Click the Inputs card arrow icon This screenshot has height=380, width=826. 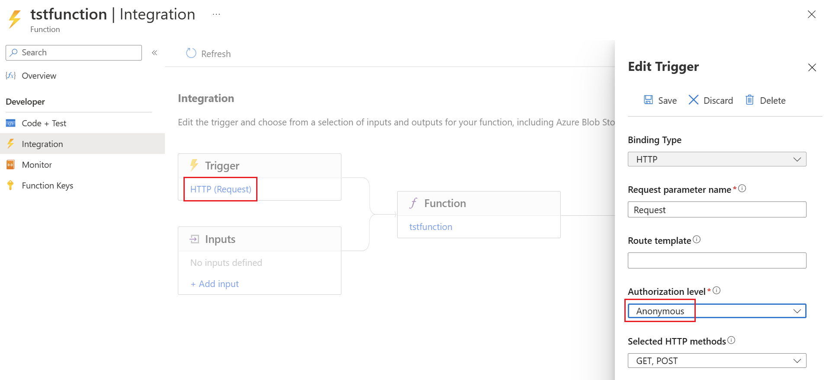click(x=195, y=239)
